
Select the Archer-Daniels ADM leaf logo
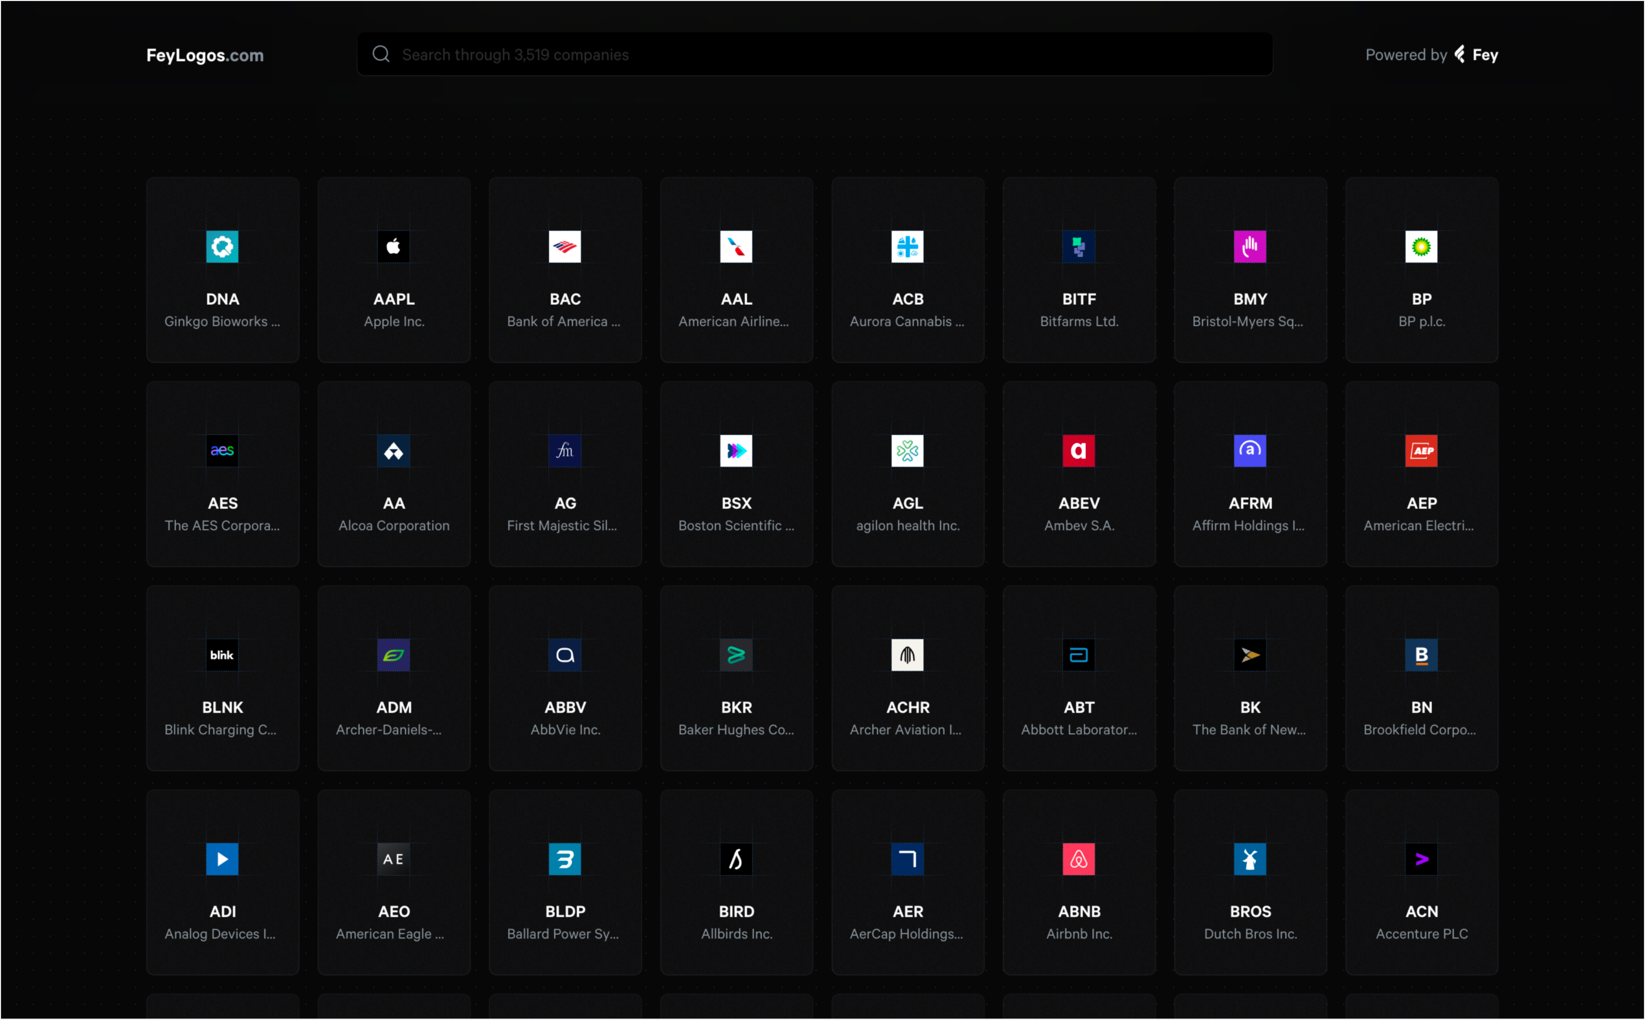point(393,655)
